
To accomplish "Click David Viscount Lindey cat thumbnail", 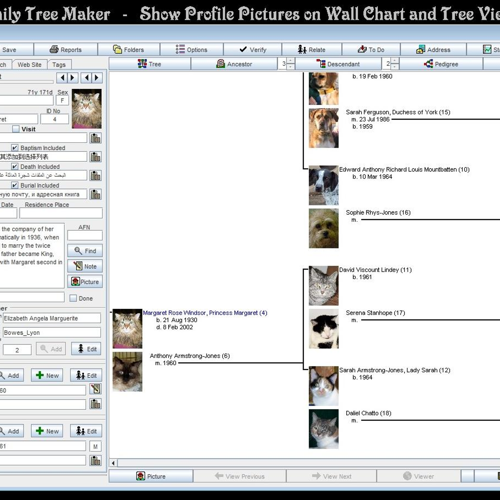I will 323,286.
